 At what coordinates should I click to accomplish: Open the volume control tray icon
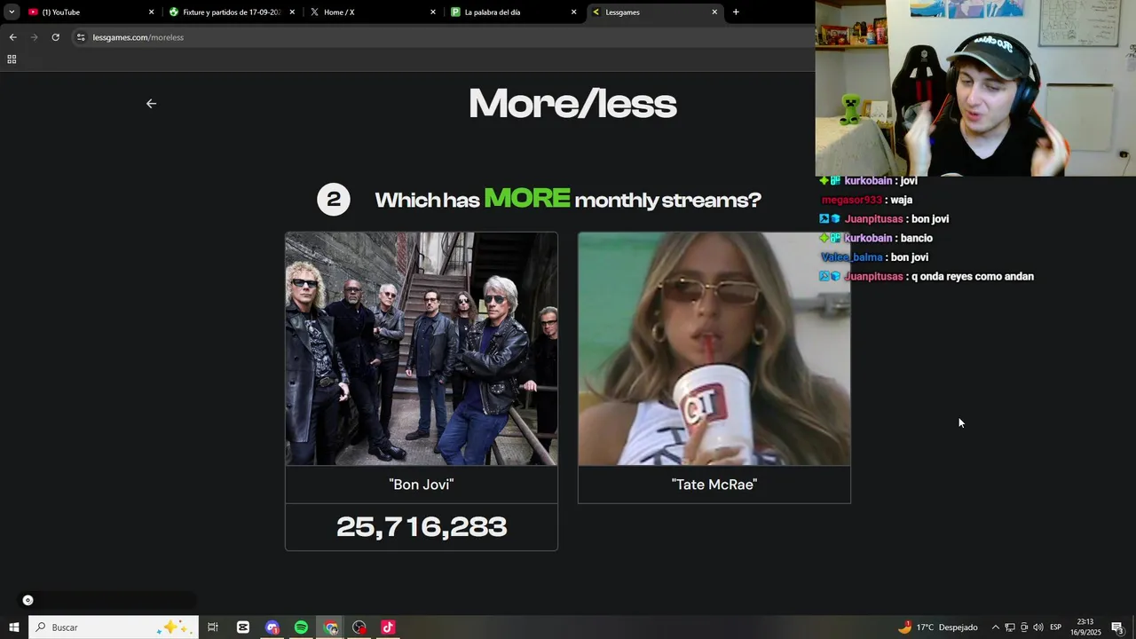pyautogui.click(x=1038, y=627)
